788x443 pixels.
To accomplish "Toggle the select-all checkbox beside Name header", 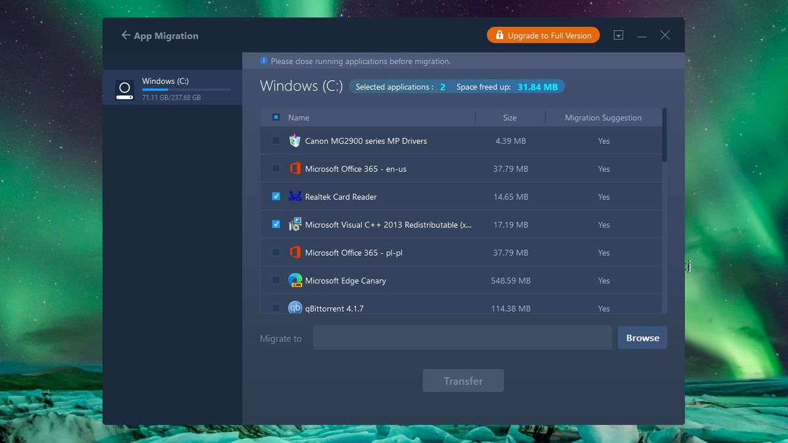I will [276, 117].
